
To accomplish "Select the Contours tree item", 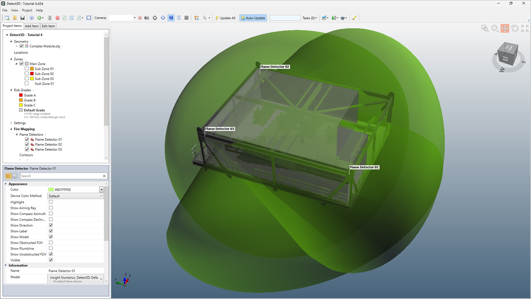I will tap(26, 155).
